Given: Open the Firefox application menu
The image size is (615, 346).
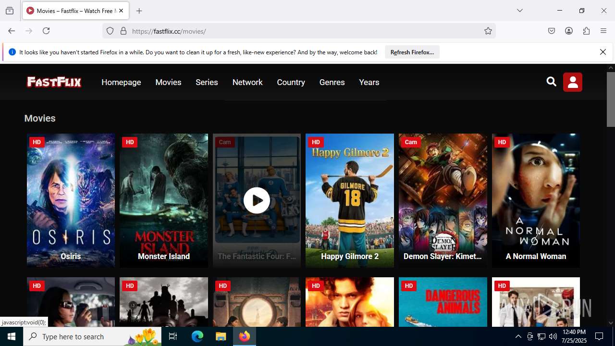Looking at the screenshot, I should (603, 31).
